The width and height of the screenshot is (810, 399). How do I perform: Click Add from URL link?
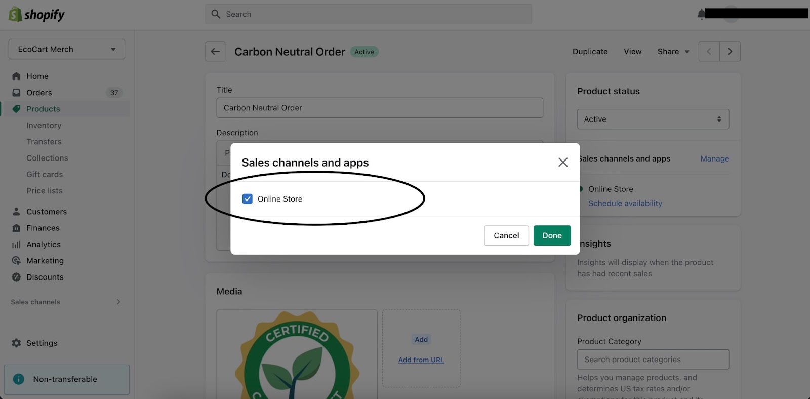click(421, 360)
